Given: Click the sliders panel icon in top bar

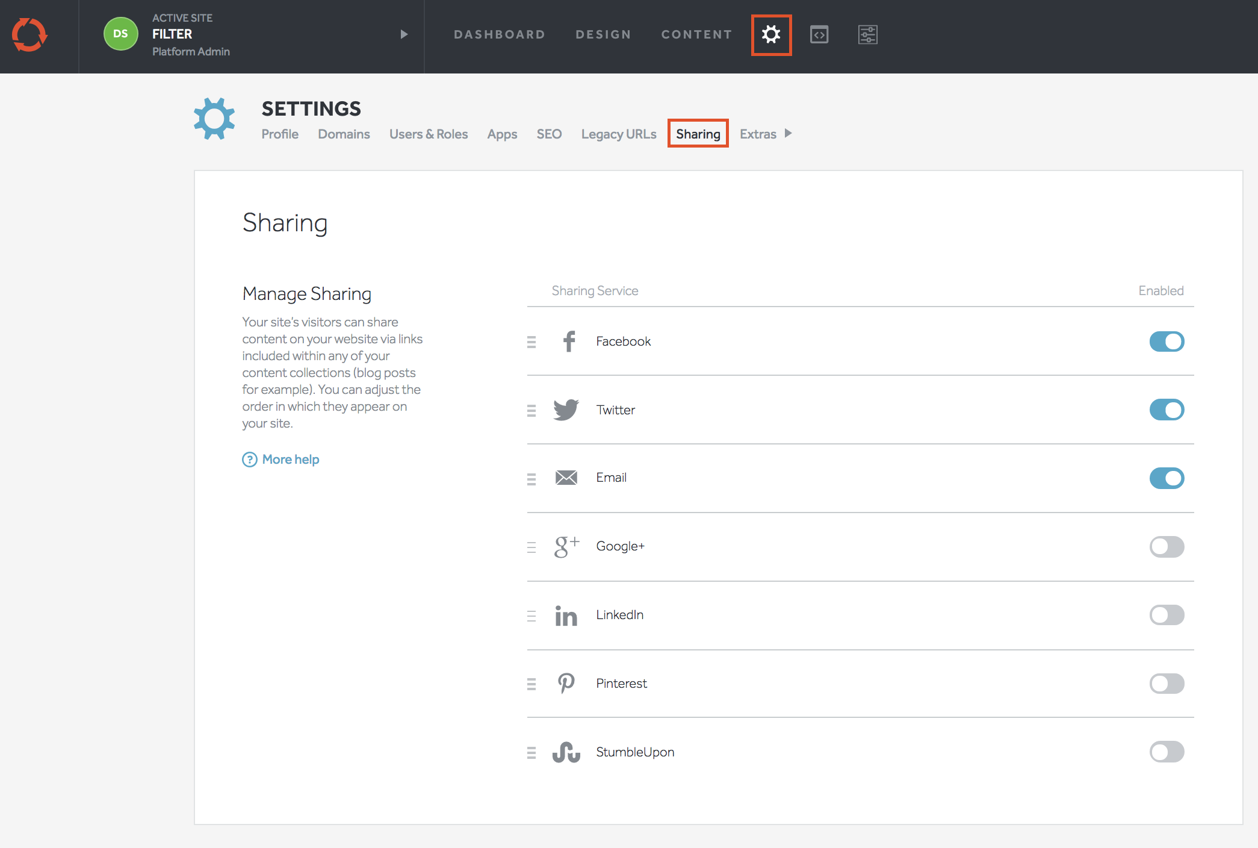Looking at the screenshot, I should (x=867, y=35).
